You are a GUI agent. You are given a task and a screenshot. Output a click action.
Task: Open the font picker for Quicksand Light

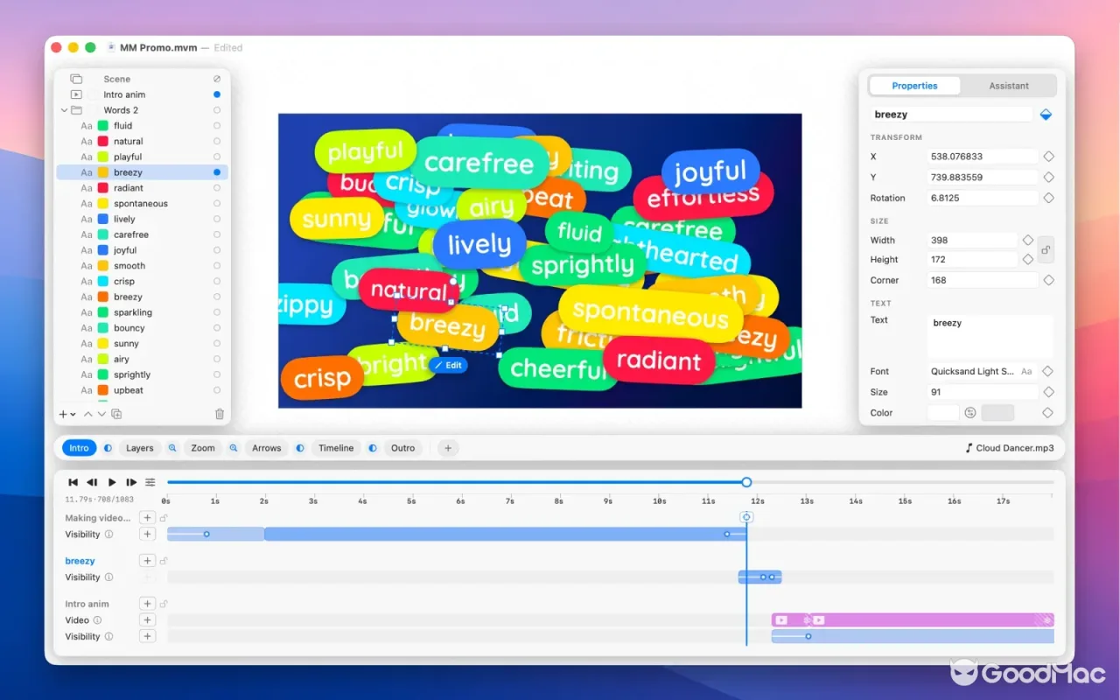1026,371
